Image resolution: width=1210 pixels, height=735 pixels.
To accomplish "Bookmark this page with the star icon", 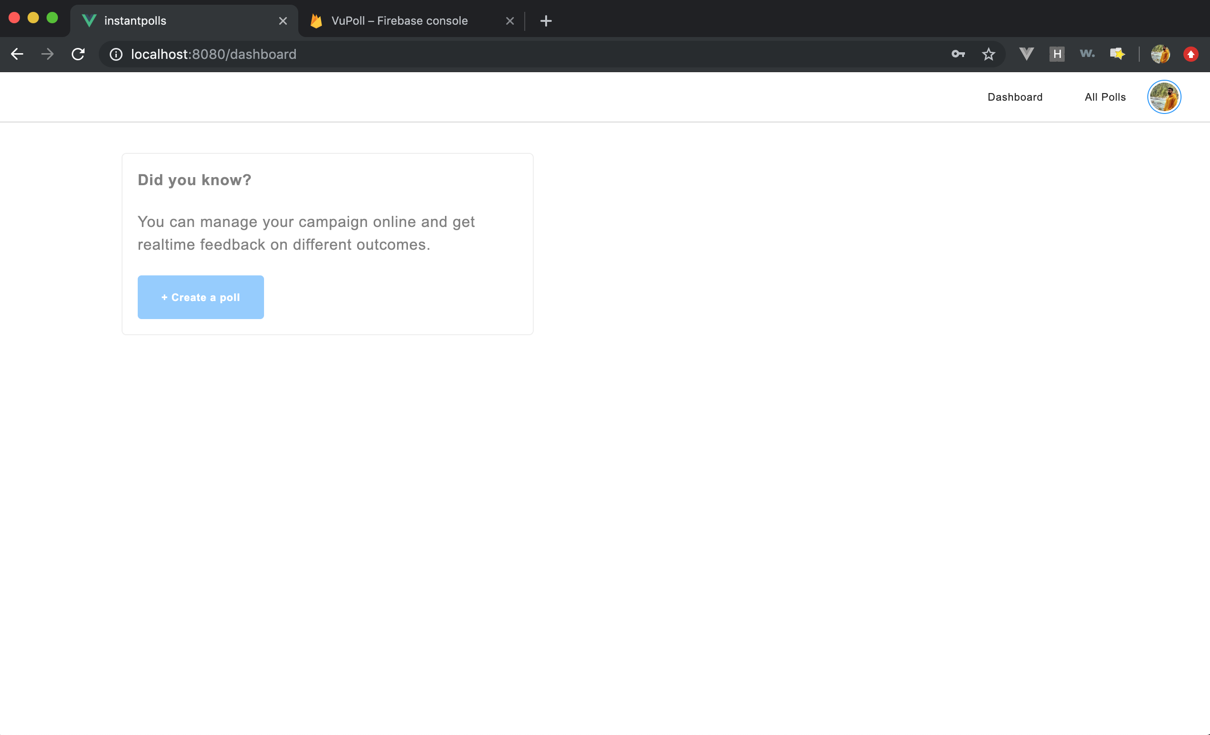I will pyautogui.click(x=989, y=54).
